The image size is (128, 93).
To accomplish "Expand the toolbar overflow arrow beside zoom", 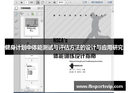I will (71, 2).
